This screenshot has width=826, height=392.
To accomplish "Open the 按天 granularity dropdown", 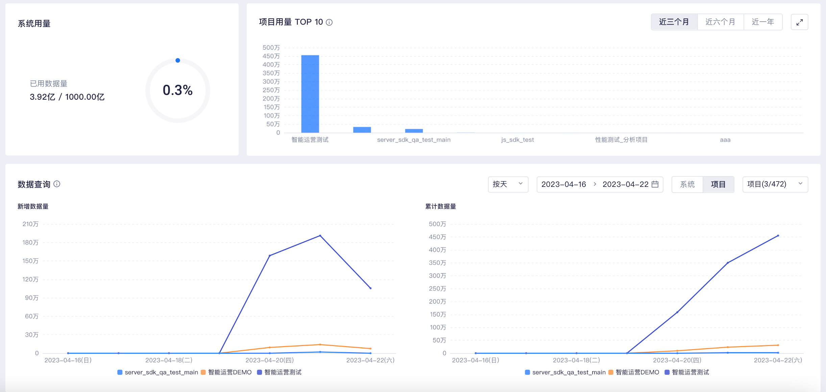I will click(x=508, y=184).
